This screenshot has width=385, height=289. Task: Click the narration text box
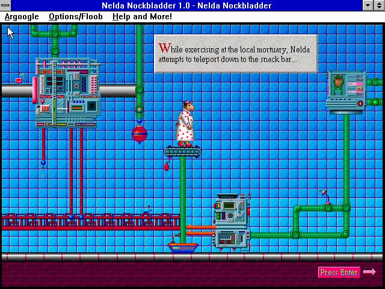point(236,54)
